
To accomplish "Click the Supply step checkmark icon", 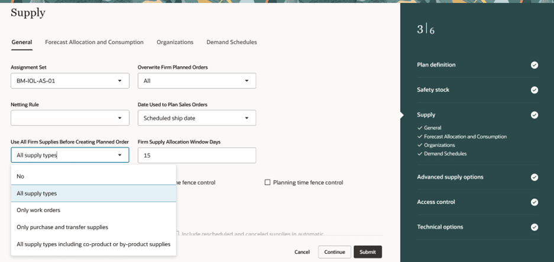I will [x=534, y=115].
